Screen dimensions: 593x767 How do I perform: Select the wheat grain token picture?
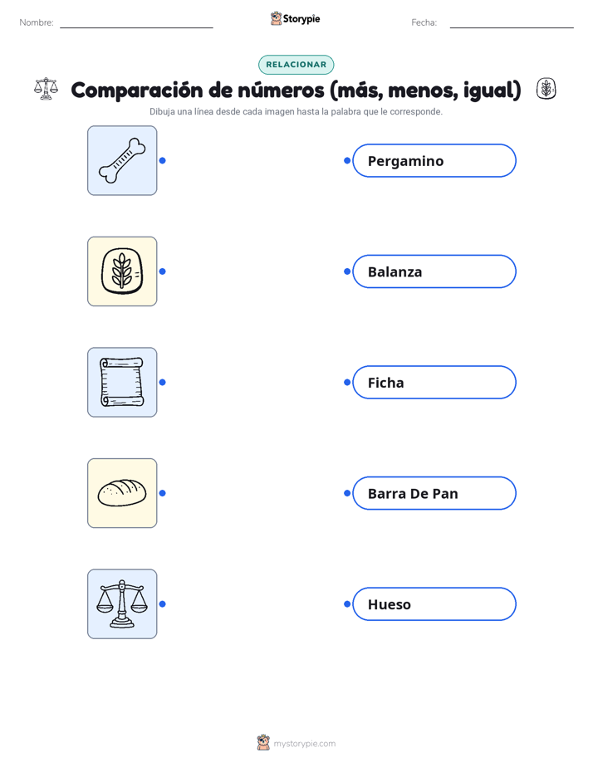pyautogui.click(x=122, y=271)
